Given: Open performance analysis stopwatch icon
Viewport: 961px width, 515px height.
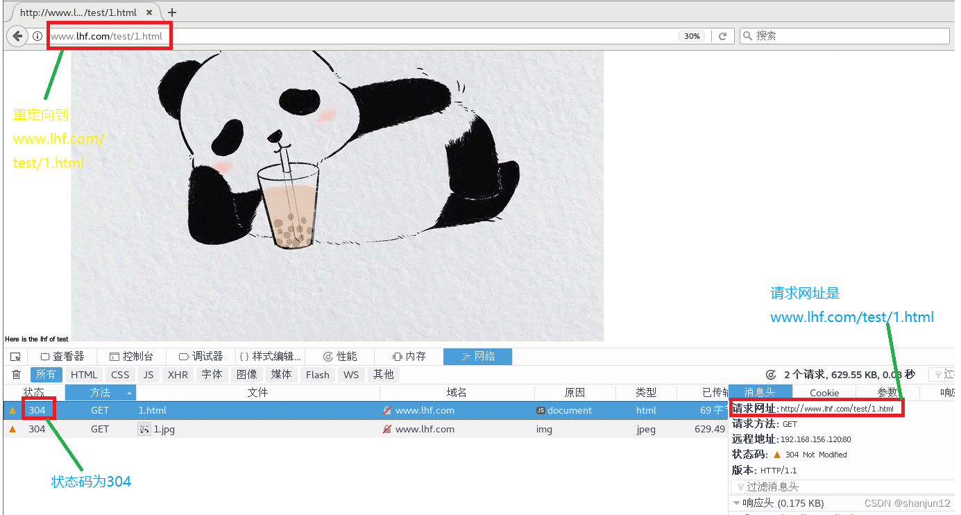Looking at the screenshot, I should click(x=770, y=375).
